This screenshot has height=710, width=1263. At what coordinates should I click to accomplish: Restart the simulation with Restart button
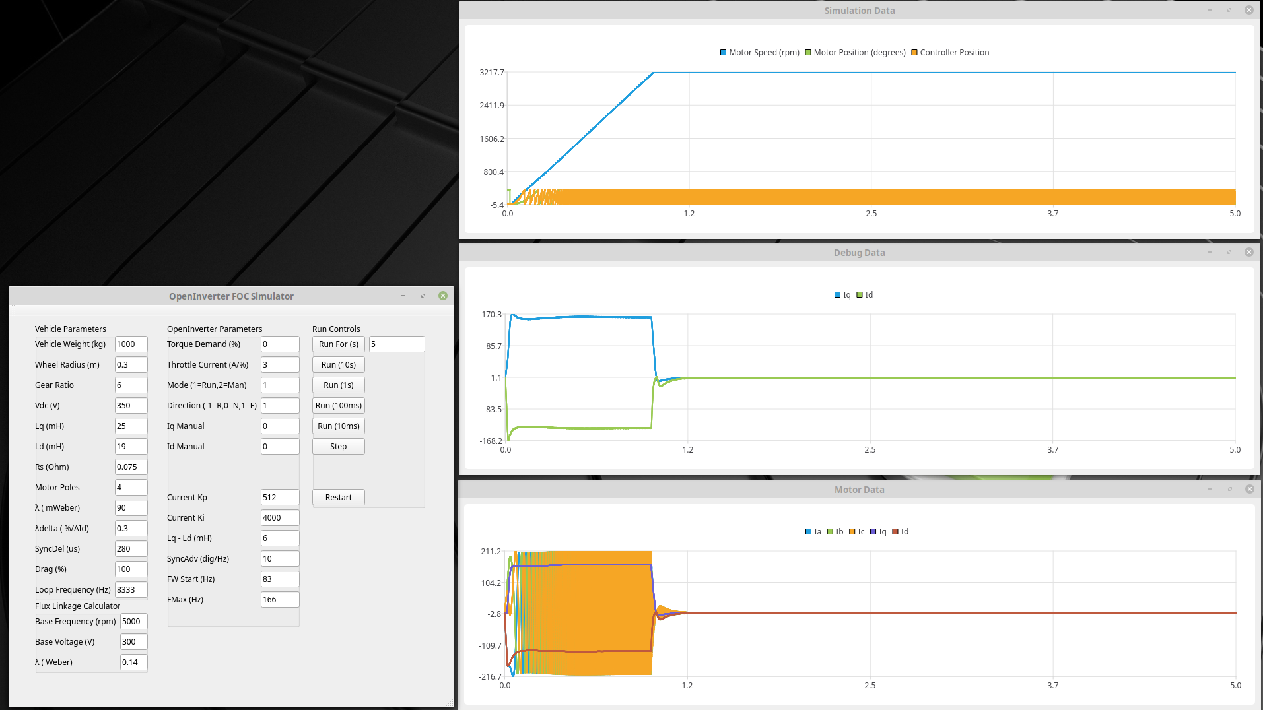click(x=338, y=498)
